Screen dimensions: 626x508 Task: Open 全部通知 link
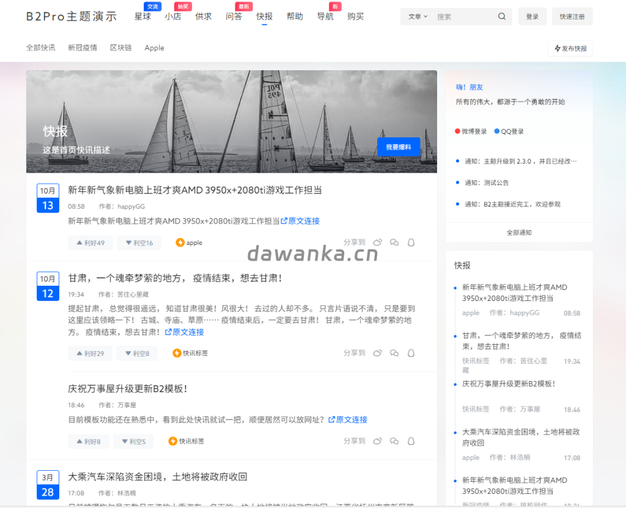[519, 233]
